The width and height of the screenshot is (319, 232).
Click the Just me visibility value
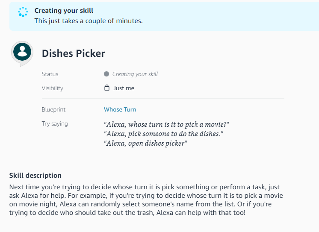[124, 88]
